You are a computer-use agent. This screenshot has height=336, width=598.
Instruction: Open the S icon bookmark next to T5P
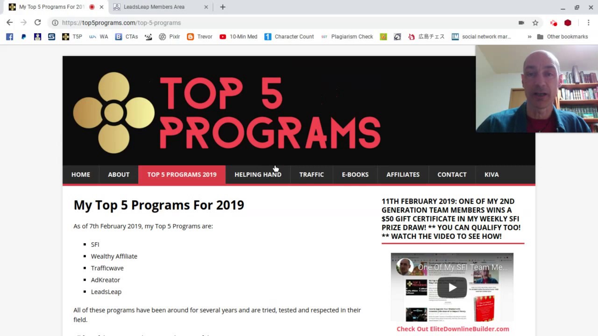tap(51, 36)
